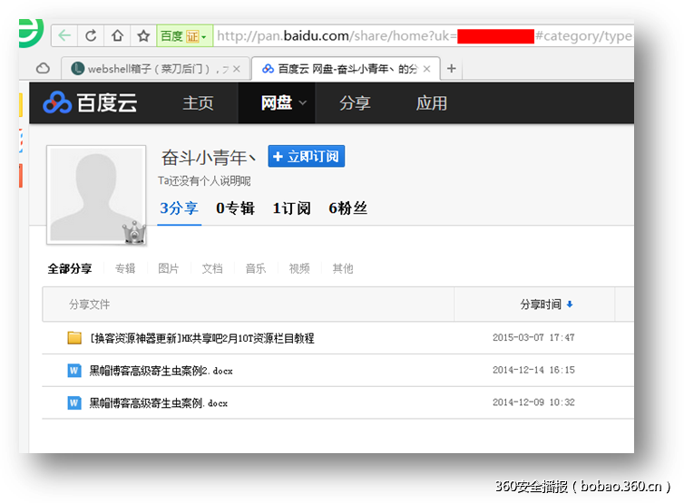684x503 pixels.
Task: Open a new tab with plus button
Action: (x=452, y=69)
